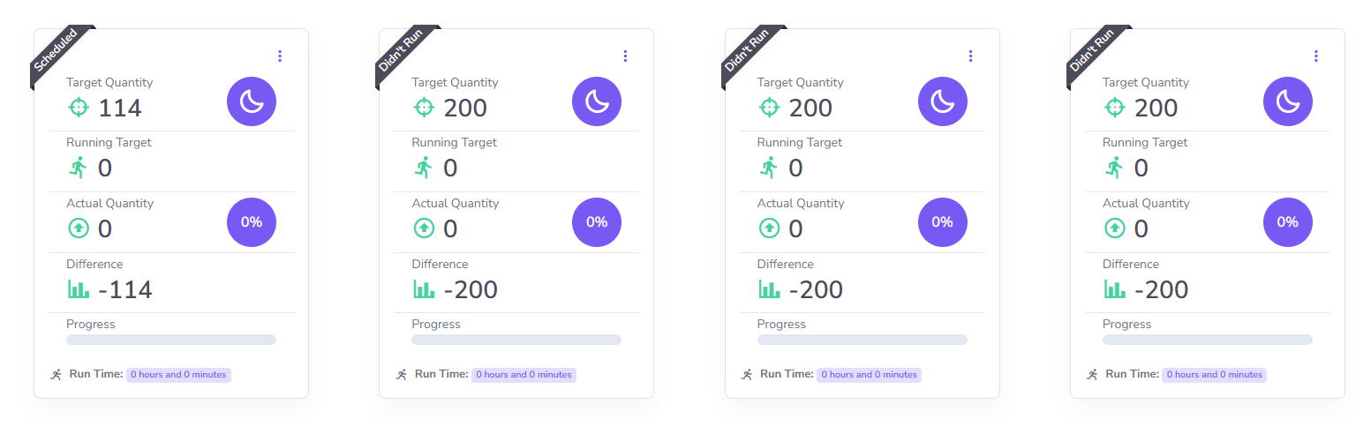Open the three-dot menu on the second card
This screenshot has width=1371, height=434.
click(625, 56)
